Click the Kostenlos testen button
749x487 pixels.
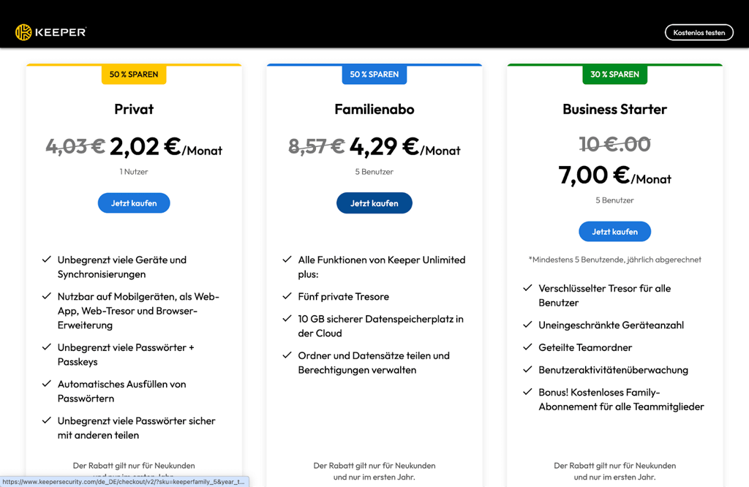[699, 32]
